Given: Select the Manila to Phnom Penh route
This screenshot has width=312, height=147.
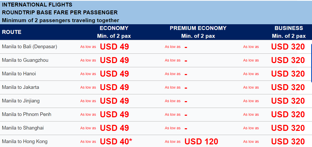Looking at the screenshot, I should click(x=26, y=114).
